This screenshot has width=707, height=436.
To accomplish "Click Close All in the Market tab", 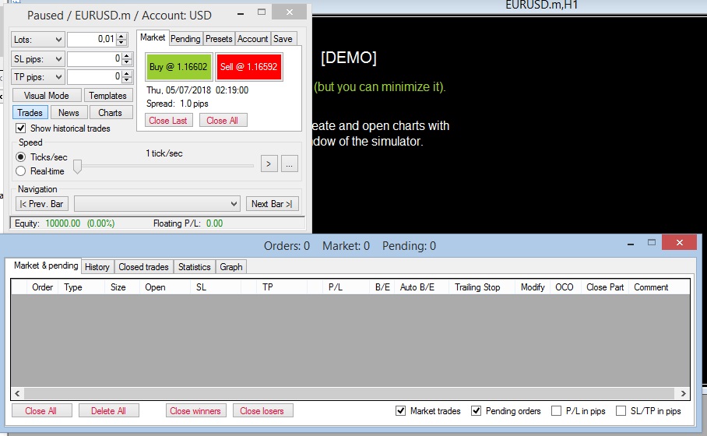I will point(223,121).
